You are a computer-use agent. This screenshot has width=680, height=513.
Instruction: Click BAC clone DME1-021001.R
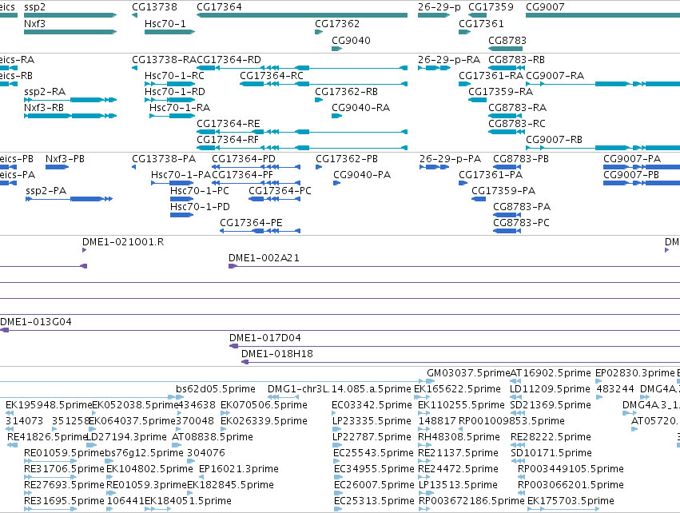coord(84,250)
